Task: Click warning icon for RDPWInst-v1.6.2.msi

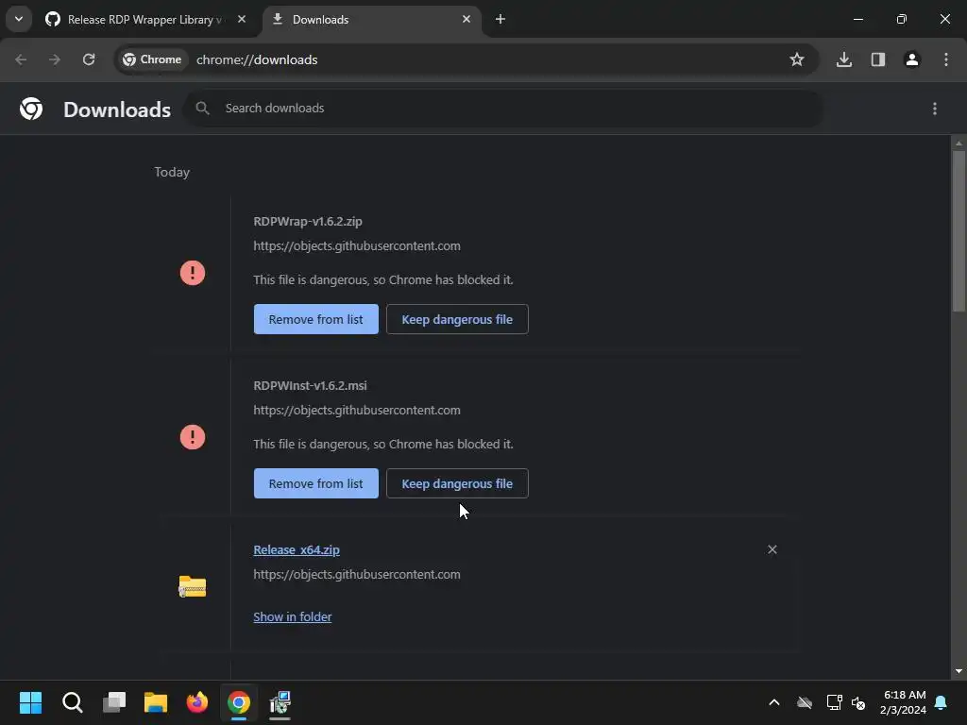Action: (x=193, y=438)
